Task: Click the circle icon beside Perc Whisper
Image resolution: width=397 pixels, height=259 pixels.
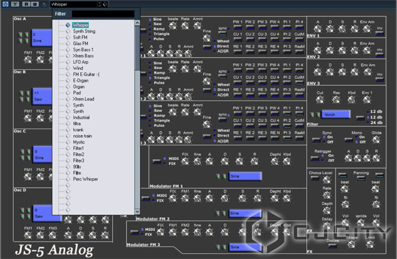Action: 68,179
